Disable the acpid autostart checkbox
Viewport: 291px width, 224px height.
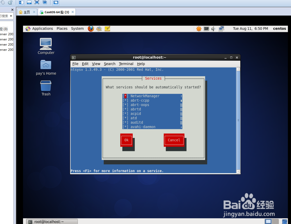[x=126, y=113]
